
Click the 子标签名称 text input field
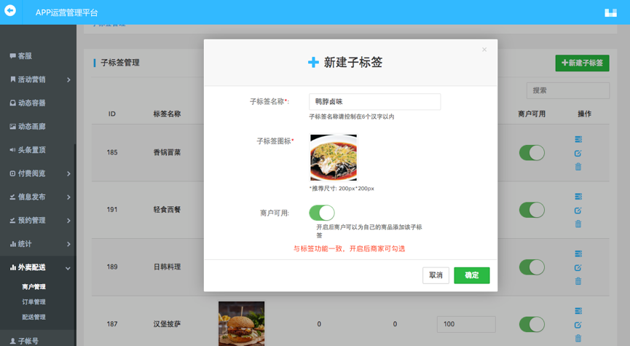(x=374, y=102)
